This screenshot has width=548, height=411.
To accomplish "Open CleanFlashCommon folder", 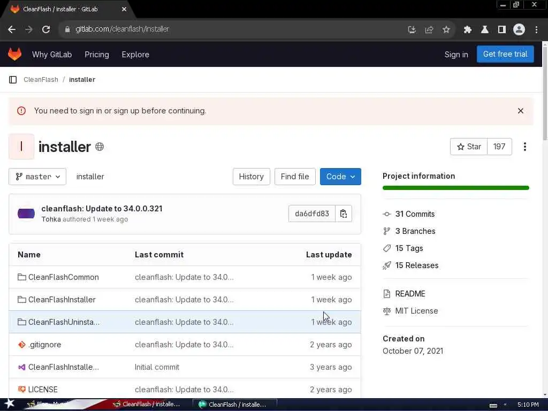I will [x=63, y=277].
